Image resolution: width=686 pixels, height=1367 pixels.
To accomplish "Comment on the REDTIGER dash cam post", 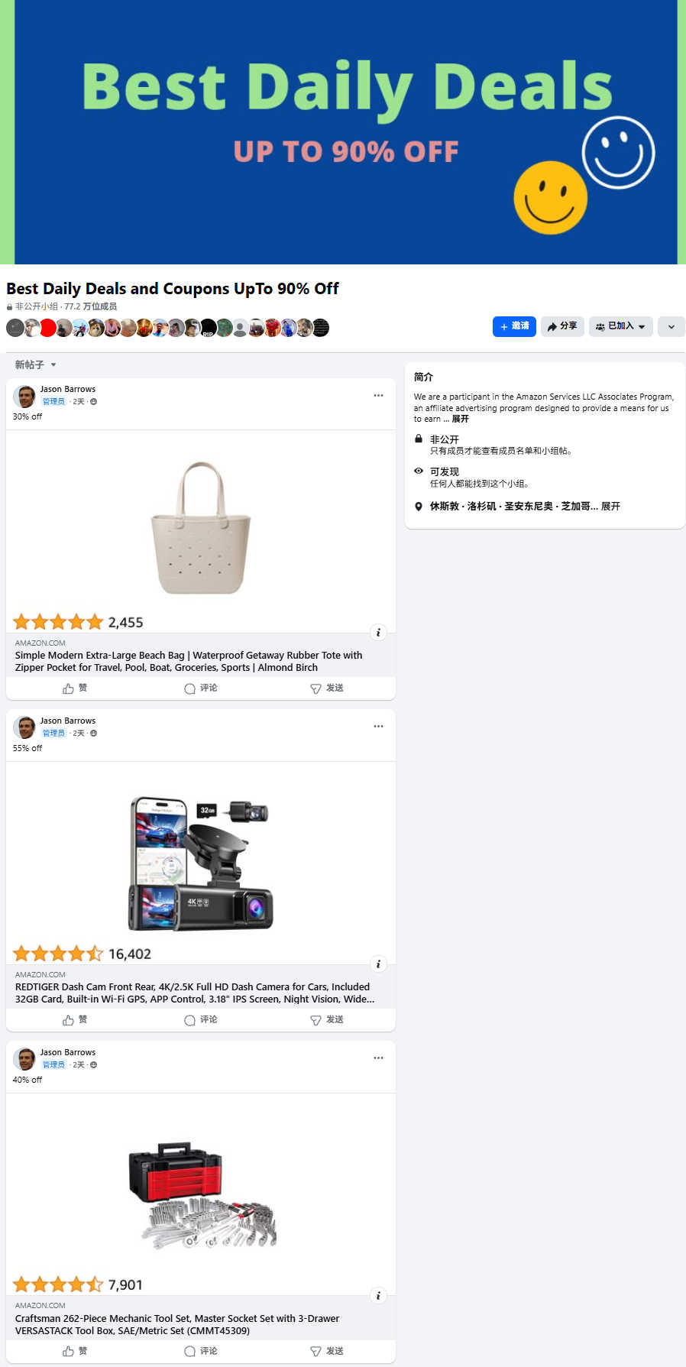I will [x=201, y=1020].
